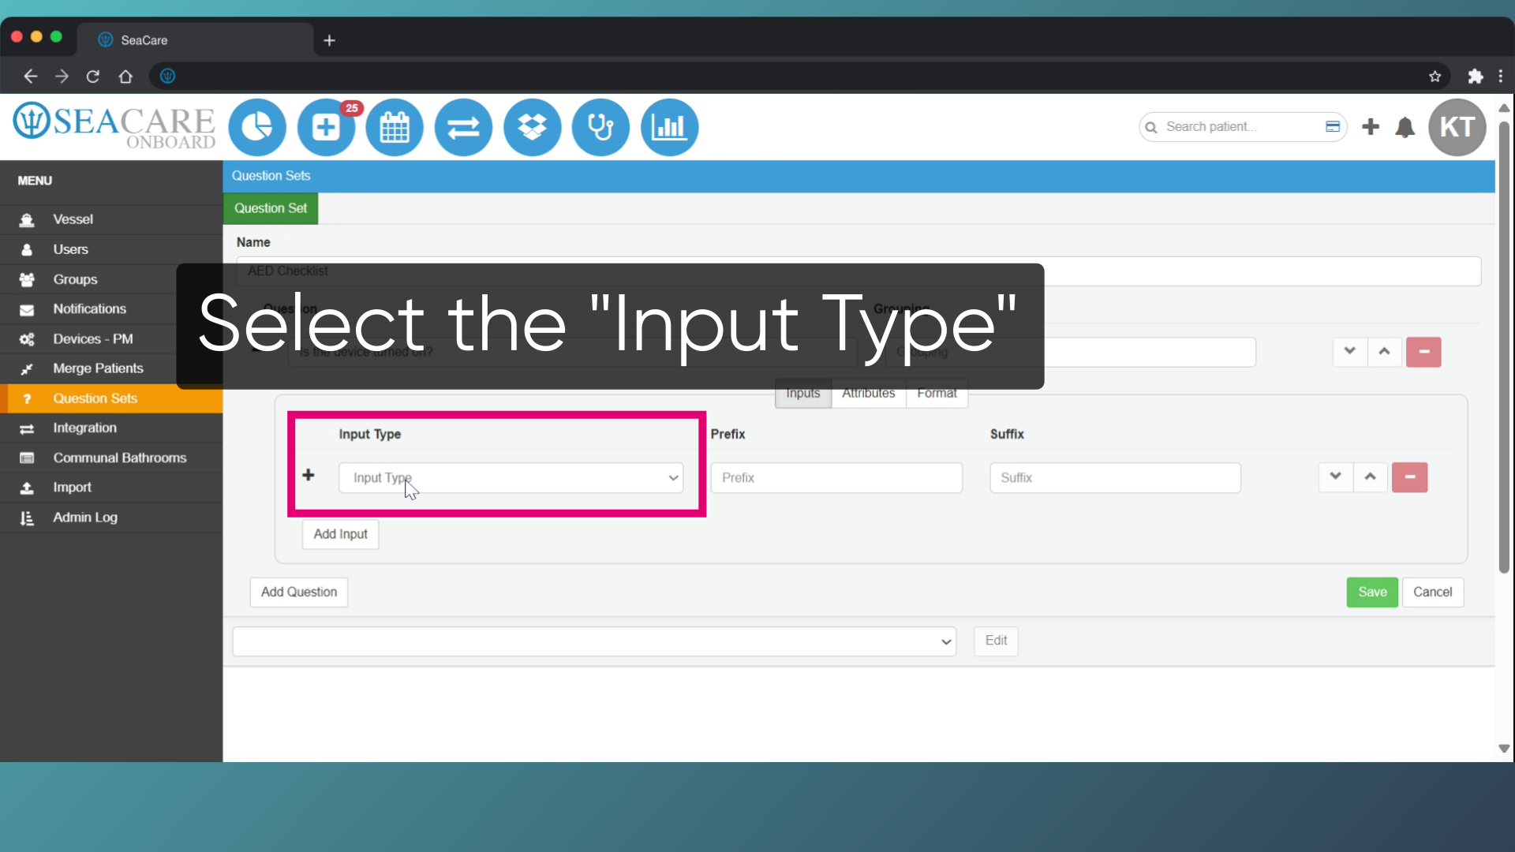
Task: Open the Dropbox-style boxes icon
Action: (x=533, y=127)
